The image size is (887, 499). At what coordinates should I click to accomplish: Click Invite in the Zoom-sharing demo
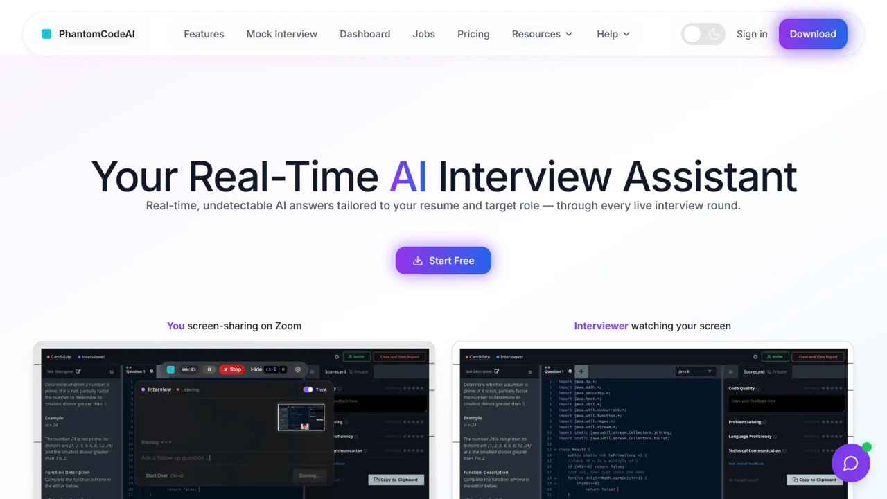pos(356,357)
